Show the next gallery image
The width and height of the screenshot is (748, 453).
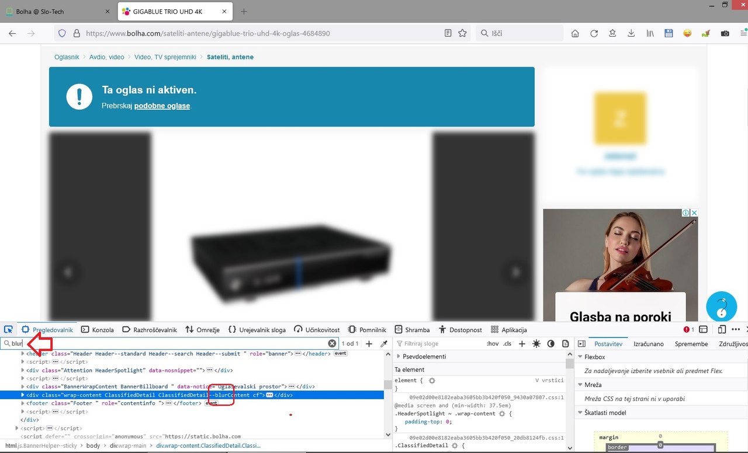pyautogui.click(x=515, y=272)
